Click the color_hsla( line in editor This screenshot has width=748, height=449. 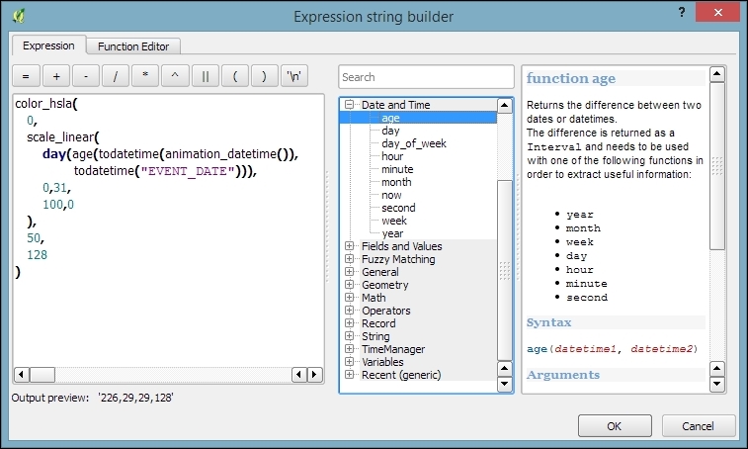[x=46, y=103]
